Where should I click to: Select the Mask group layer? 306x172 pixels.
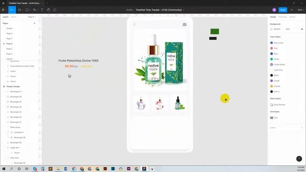coord(15,128)
